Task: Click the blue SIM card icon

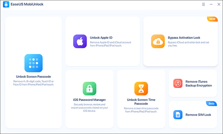Action: coord(178,115)
